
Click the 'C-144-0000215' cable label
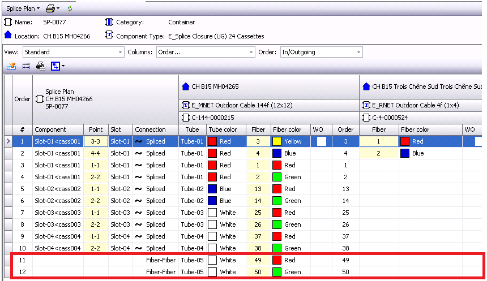(x=213, y=118)
